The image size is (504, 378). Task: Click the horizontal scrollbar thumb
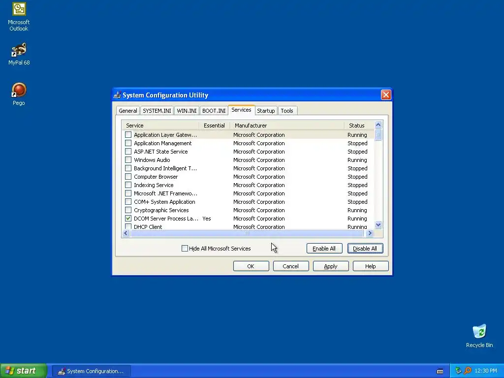[x=247, y=233]
